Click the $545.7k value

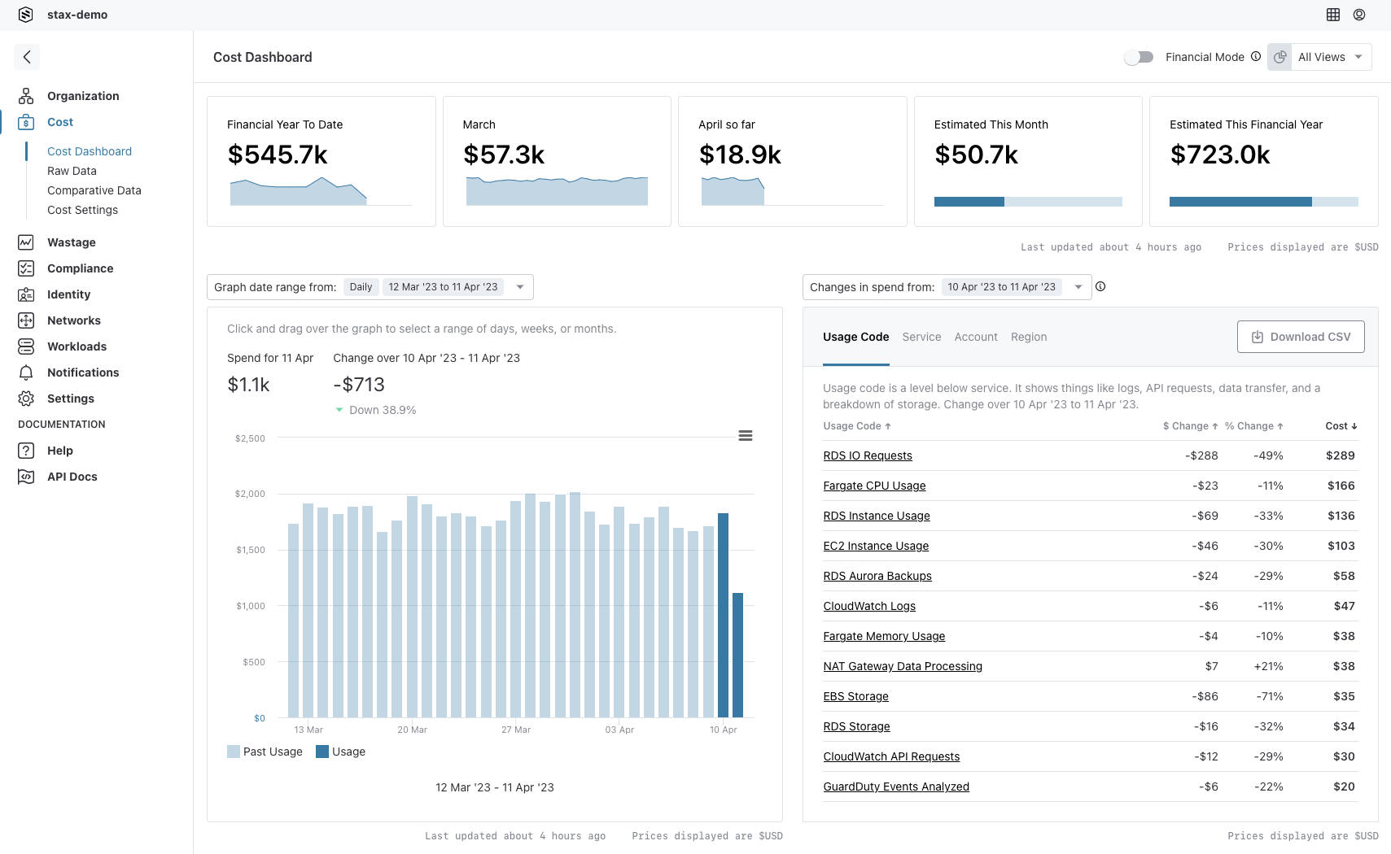tap(278, 155)
